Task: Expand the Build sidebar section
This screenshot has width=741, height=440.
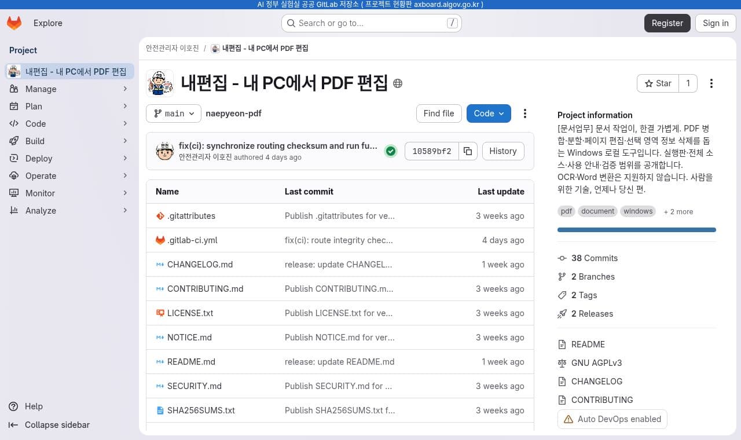Action: pos(69,141)
